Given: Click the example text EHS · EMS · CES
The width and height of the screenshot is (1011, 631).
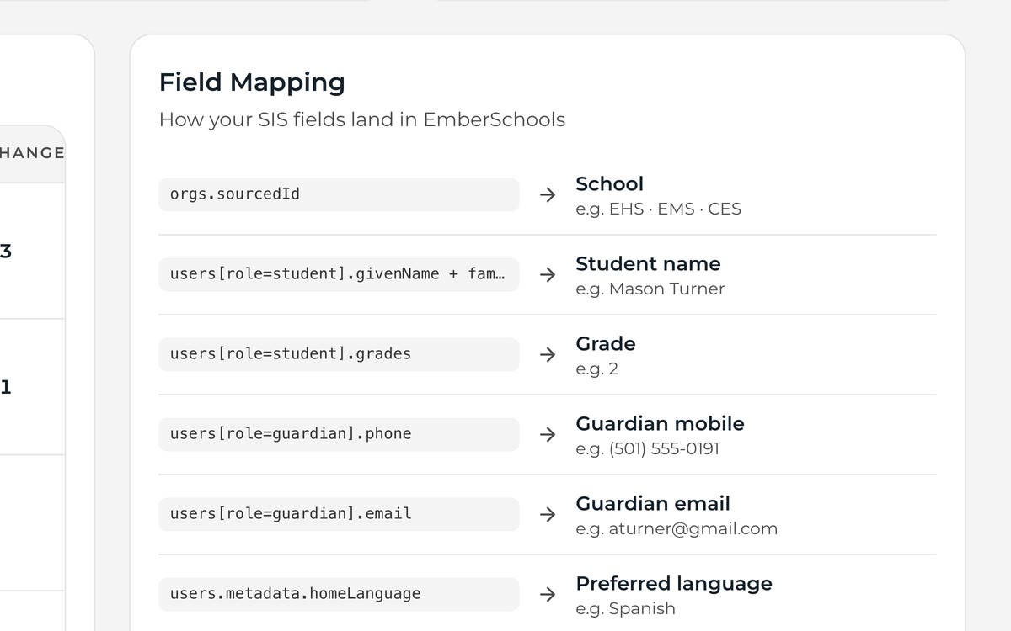Looking at the screenshot, I should point(675,209).
